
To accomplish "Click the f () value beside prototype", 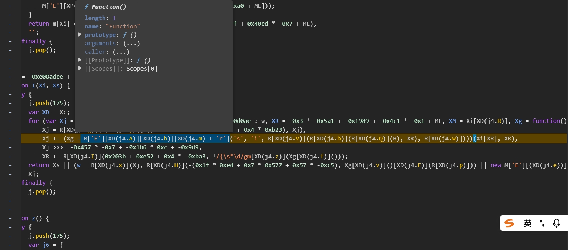I will point(130,35).
